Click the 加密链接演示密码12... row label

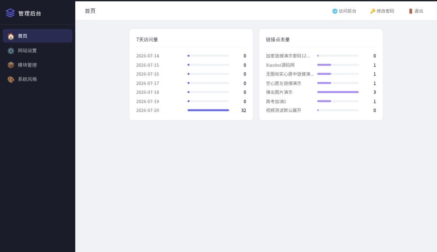point(288,56)
